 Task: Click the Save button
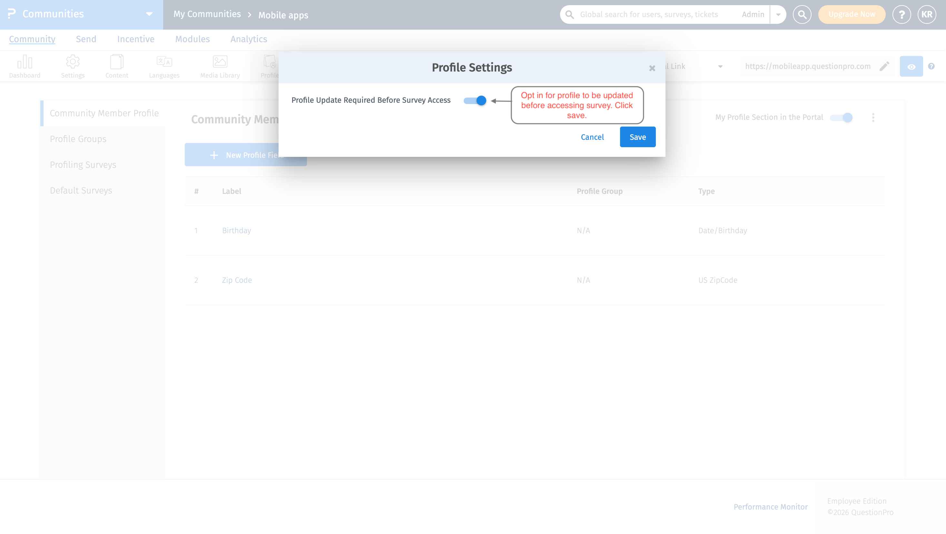click(637, 137)
